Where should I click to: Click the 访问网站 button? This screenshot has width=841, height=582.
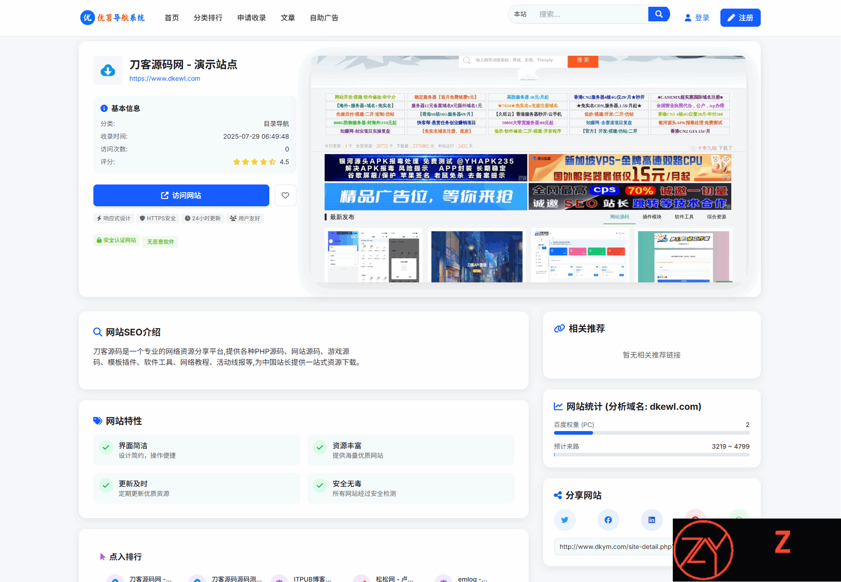click(x=181, y=195)
